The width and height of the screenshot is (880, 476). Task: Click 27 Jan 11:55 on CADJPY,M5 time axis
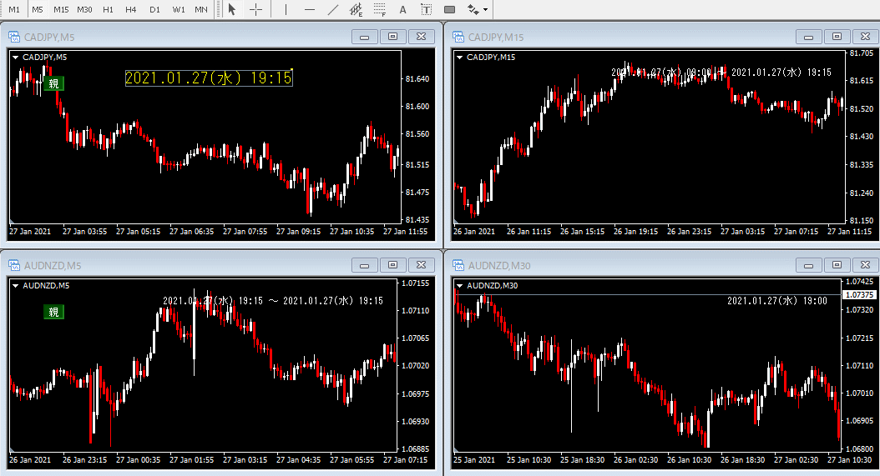pyautogui.click(x=405, y=231)
